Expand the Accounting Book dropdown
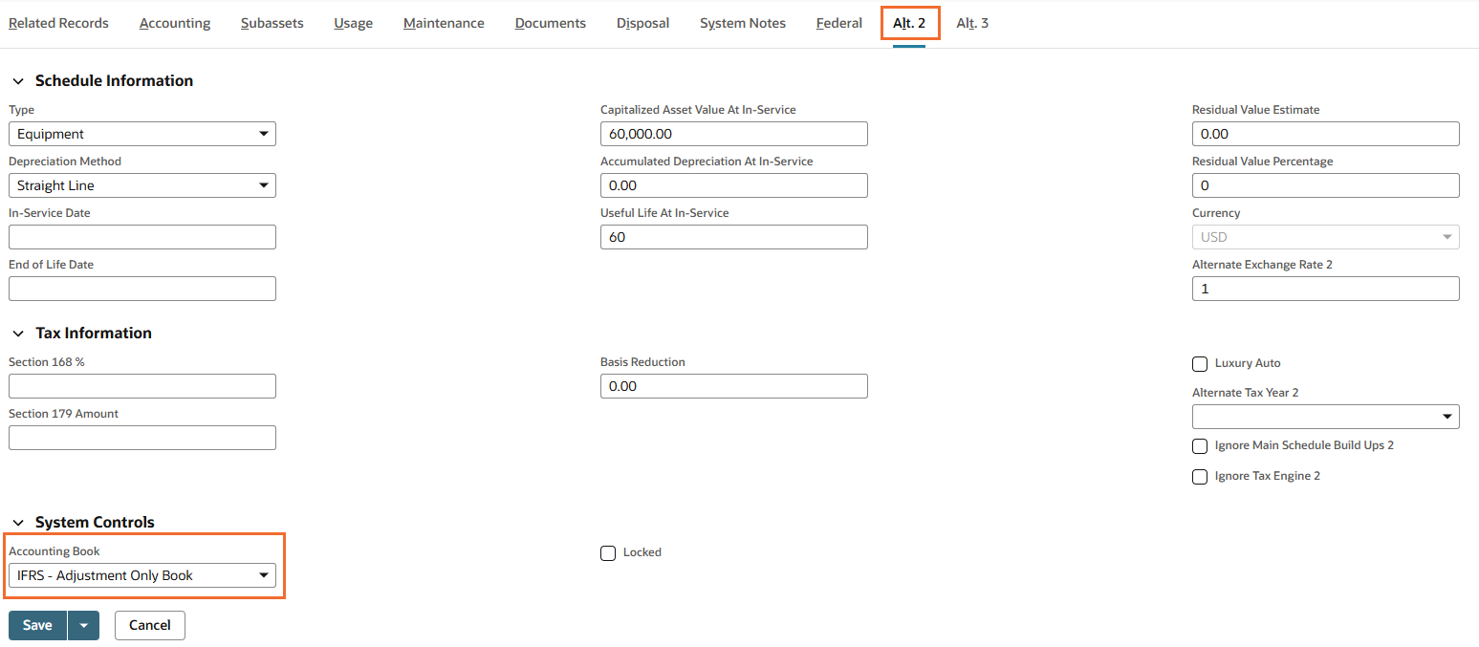The image size is (1479, 647). point(142,575)
